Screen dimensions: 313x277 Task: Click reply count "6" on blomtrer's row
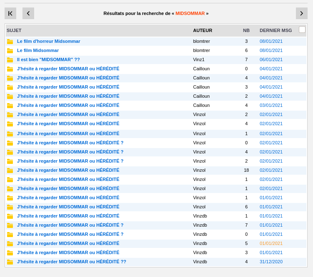coord(246,50)
